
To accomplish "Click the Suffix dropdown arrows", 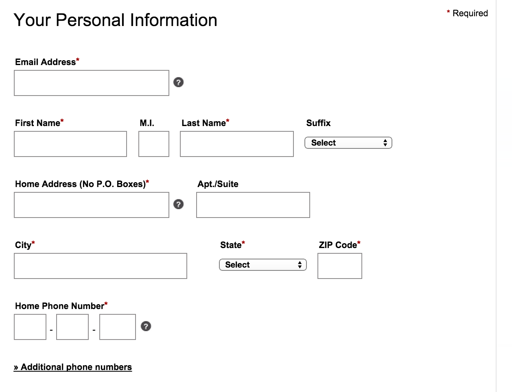I will 385,143.
